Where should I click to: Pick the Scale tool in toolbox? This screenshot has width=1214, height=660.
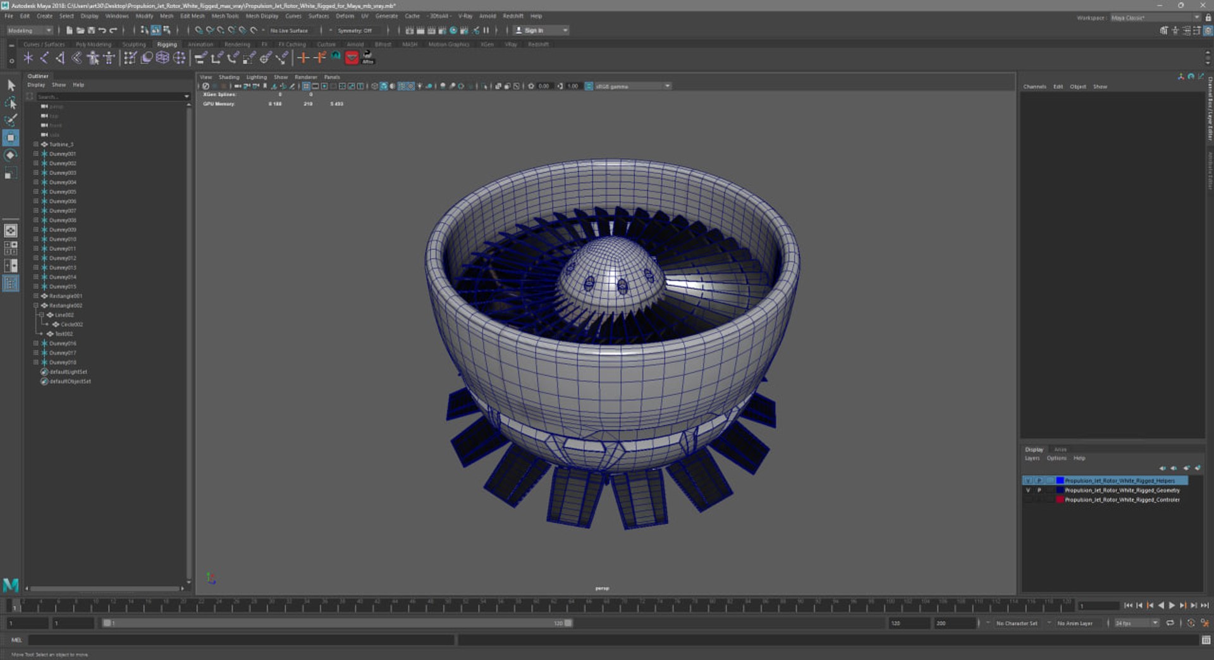pos(11,173)
